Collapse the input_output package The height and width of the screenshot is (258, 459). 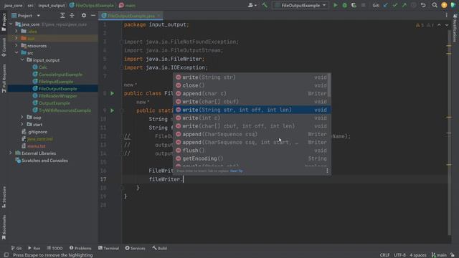[22, 60]
